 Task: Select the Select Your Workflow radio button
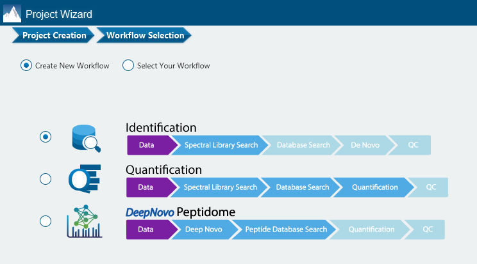tap(128, 65)
